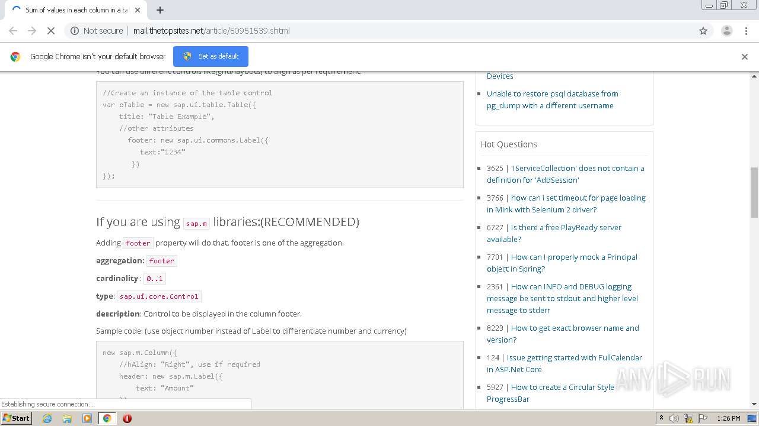Viewport: 759px width, 426px height.
Task: Bookmark this page with the star icon
Action: click(703, 31)
